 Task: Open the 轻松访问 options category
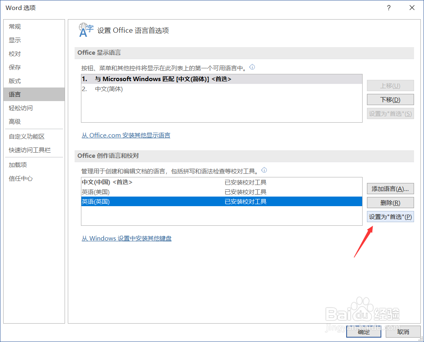tap(34, 108)
